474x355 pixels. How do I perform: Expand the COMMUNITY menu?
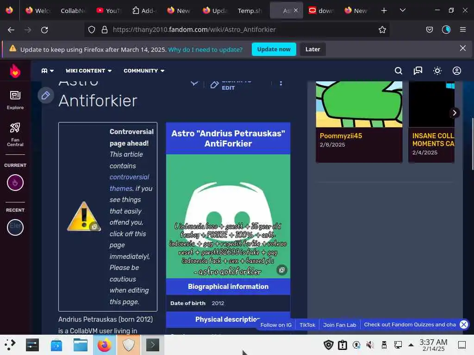[x=144, y=71]
